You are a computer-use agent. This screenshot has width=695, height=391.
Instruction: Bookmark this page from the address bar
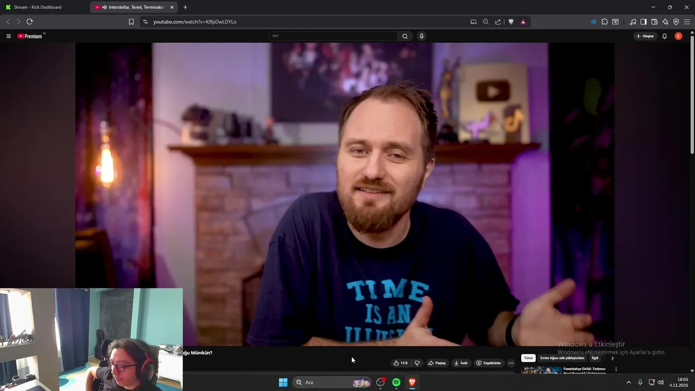(x=131, y=22)
